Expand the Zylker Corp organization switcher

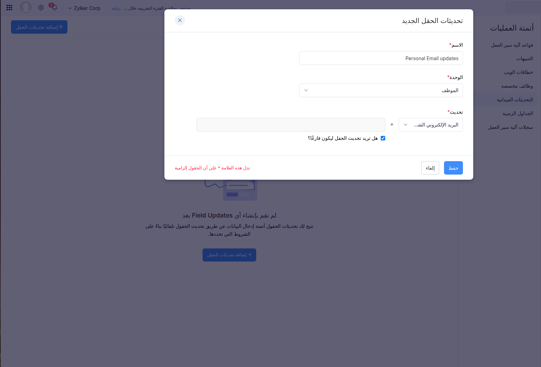tap(84, 8)
